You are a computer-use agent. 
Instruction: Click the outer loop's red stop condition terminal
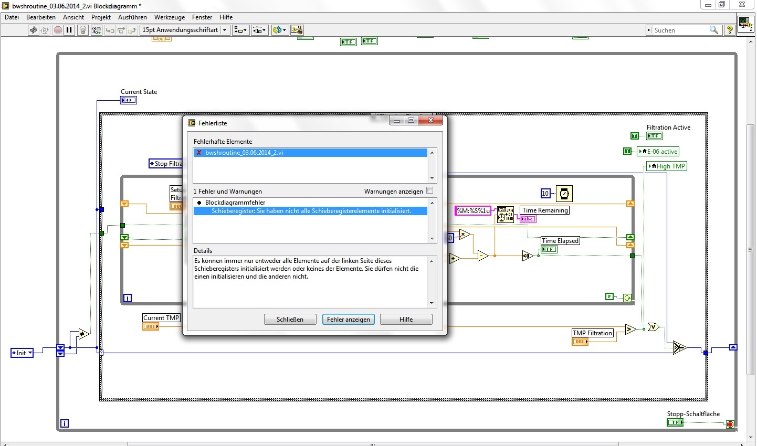point(730,424)
